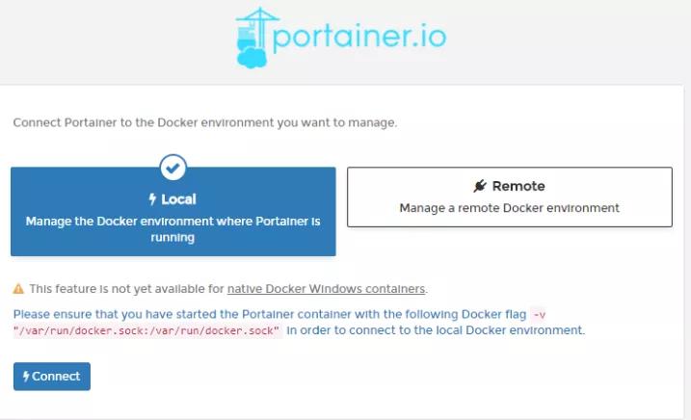Click the plug icon beside Remote
Screen dimensions: 691x420
pyautogui.click(x=480, y=186)
